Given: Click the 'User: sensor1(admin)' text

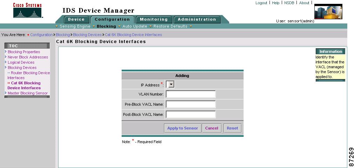Looking at the screenshot, I should [x=295, y=21].
